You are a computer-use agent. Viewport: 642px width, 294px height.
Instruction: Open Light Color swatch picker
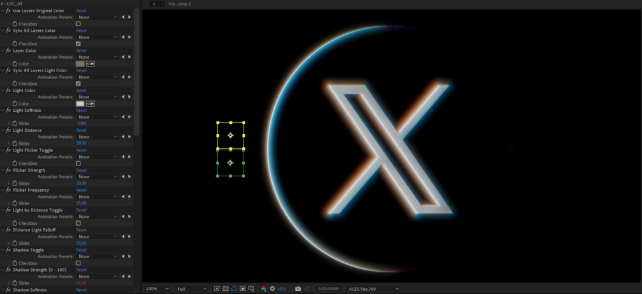click(x=80, y=104)
